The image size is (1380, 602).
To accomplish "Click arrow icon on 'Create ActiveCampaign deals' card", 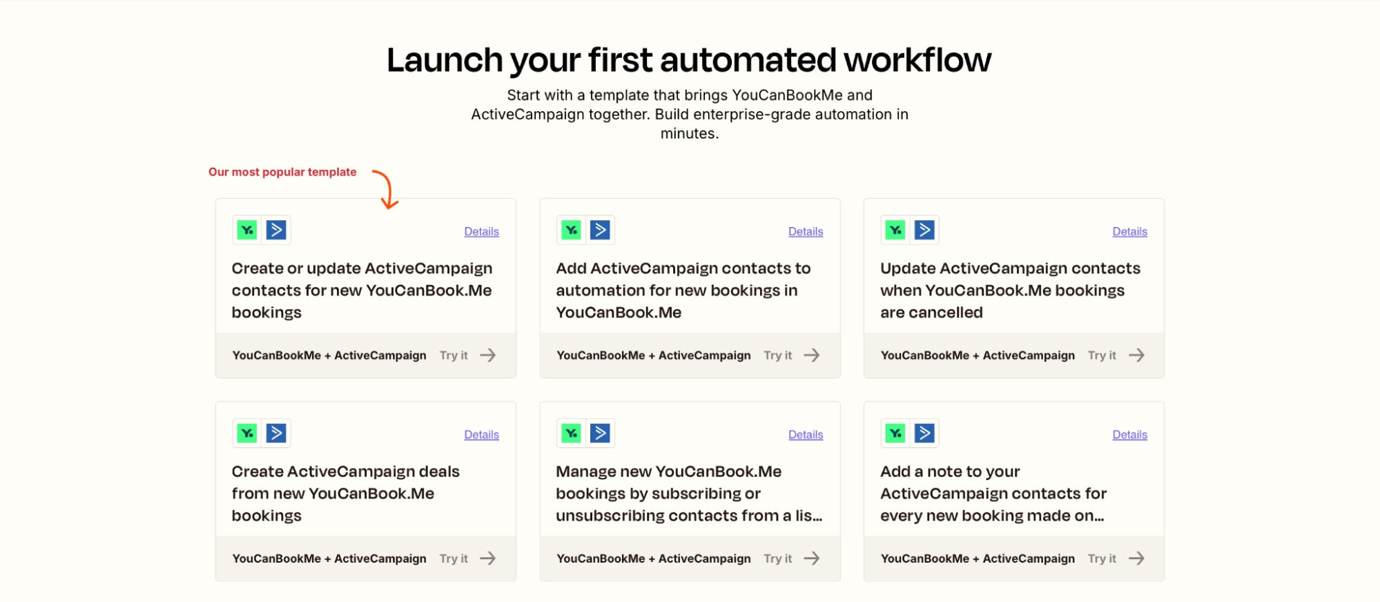I will point(488,558).
